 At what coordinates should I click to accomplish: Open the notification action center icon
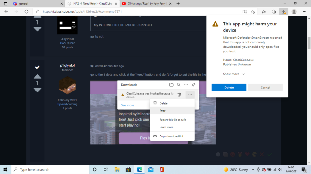(x=304, y=169)
